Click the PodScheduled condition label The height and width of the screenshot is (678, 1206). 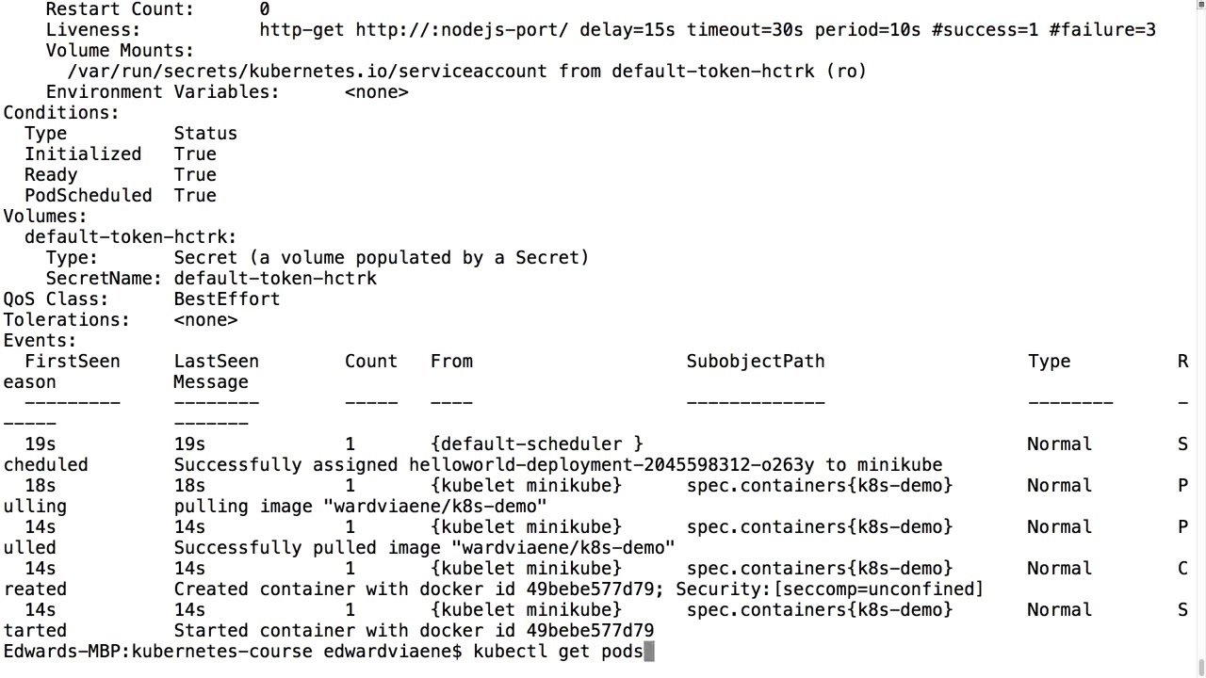pos(88,196)
